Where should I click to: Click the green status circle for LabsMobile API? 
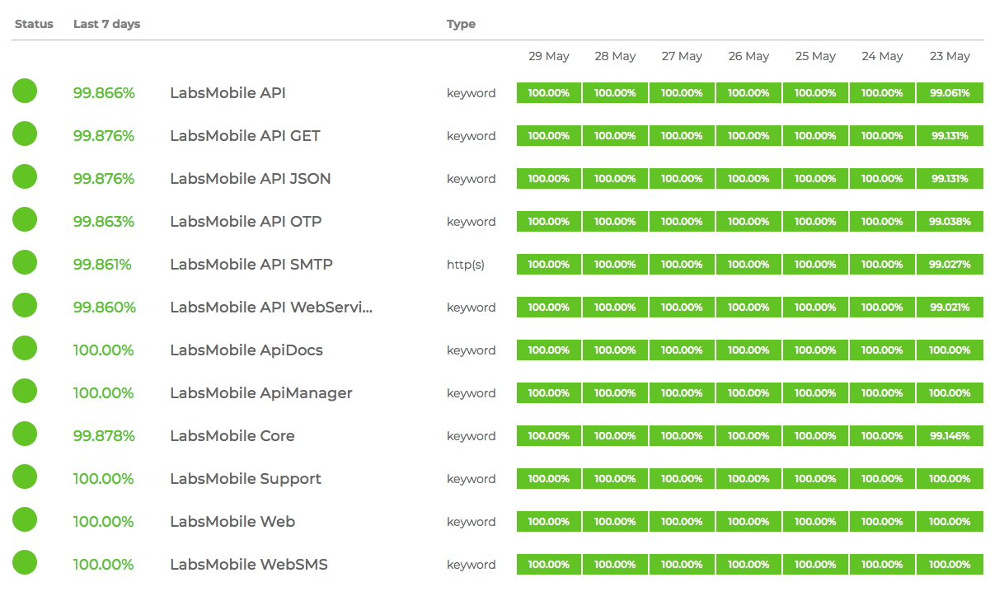[25, 91]
